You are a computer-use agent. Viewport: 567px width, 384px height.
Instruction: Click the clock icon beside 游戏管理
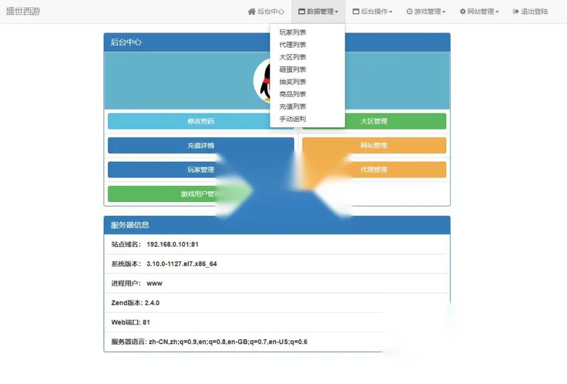coord(409,11)
